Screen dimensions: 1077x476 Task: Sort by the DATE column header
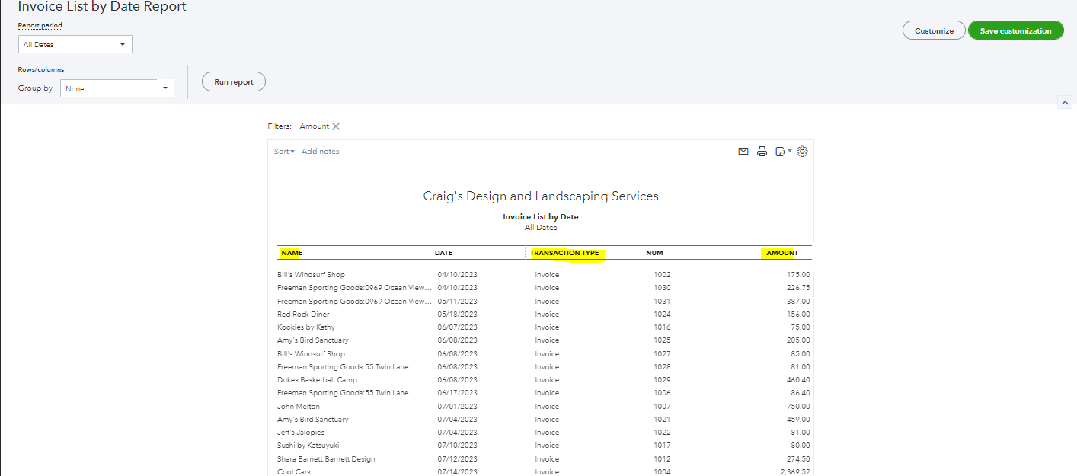click(443, 253)
